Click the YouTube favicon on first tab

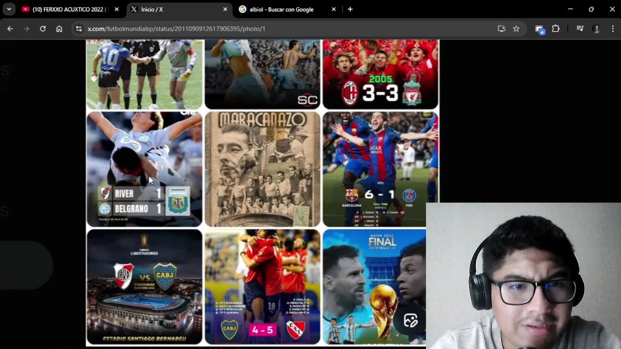pyautogui.click(x=26, y=9)
